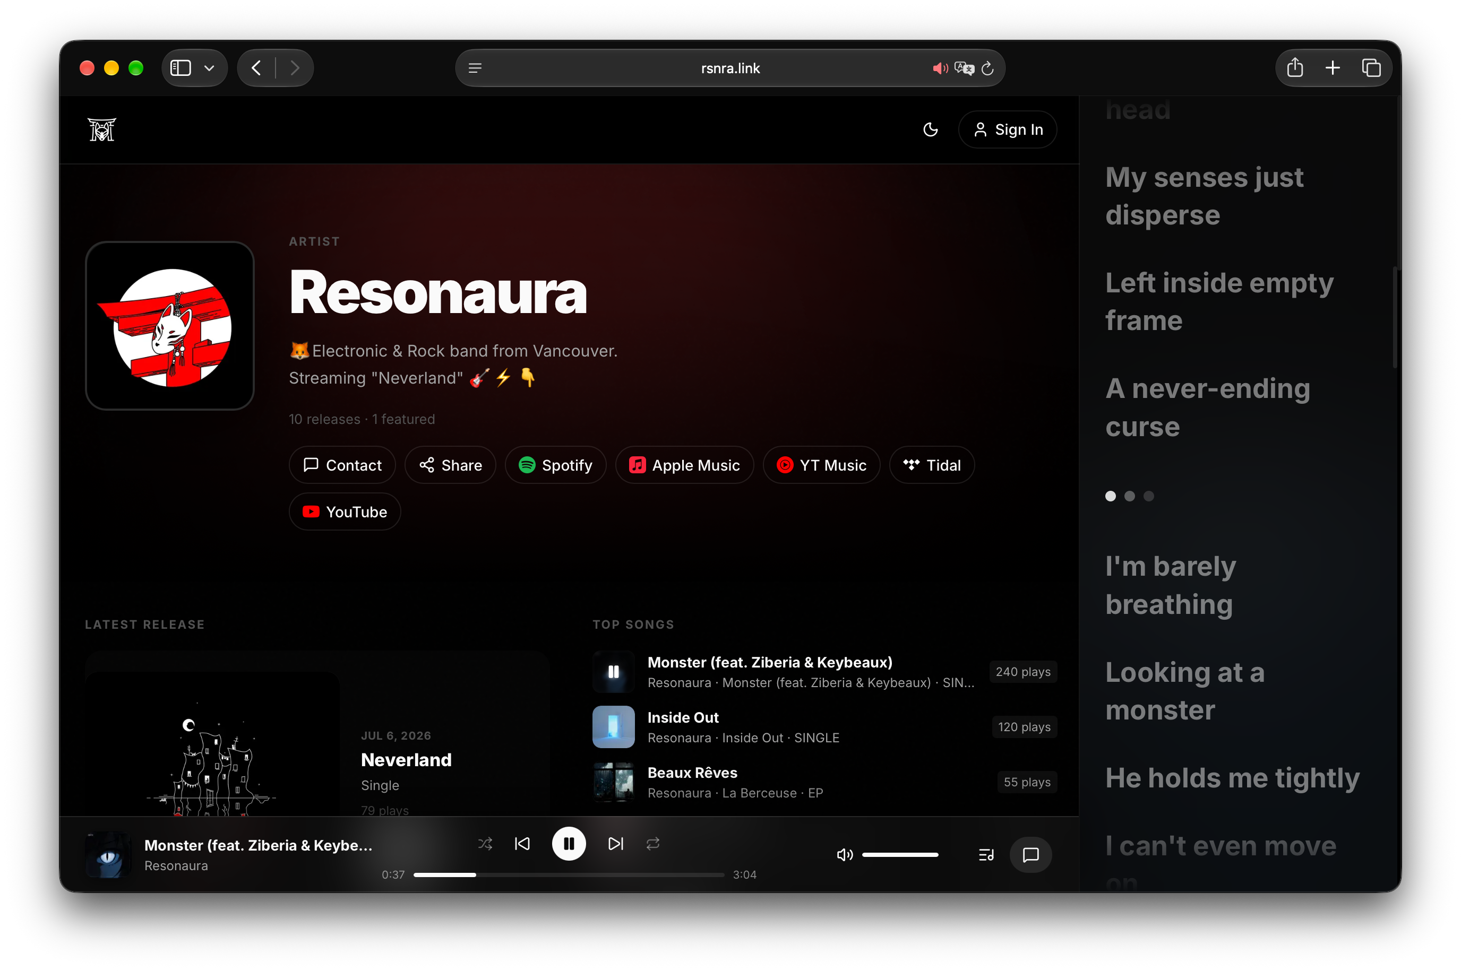Click the Contact button
The width and height of the screenshot is (1461, 971).
click(x=342, y=465)
